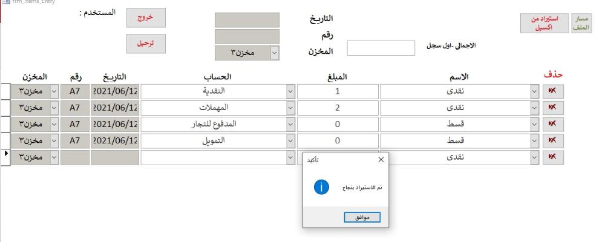Click the مسار الملف button
This screenshot has height=242, width=605.
pyautogui.click(x=581, y=23)
